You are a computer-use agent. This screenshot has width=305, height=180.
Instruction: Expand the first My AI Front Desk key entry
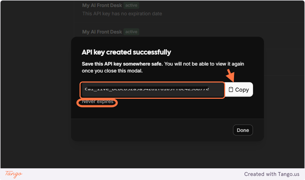(x=102, y=5)
